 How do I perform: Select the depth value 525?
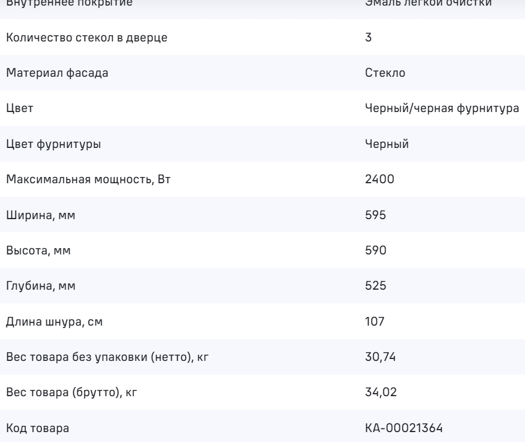(375, 286)
